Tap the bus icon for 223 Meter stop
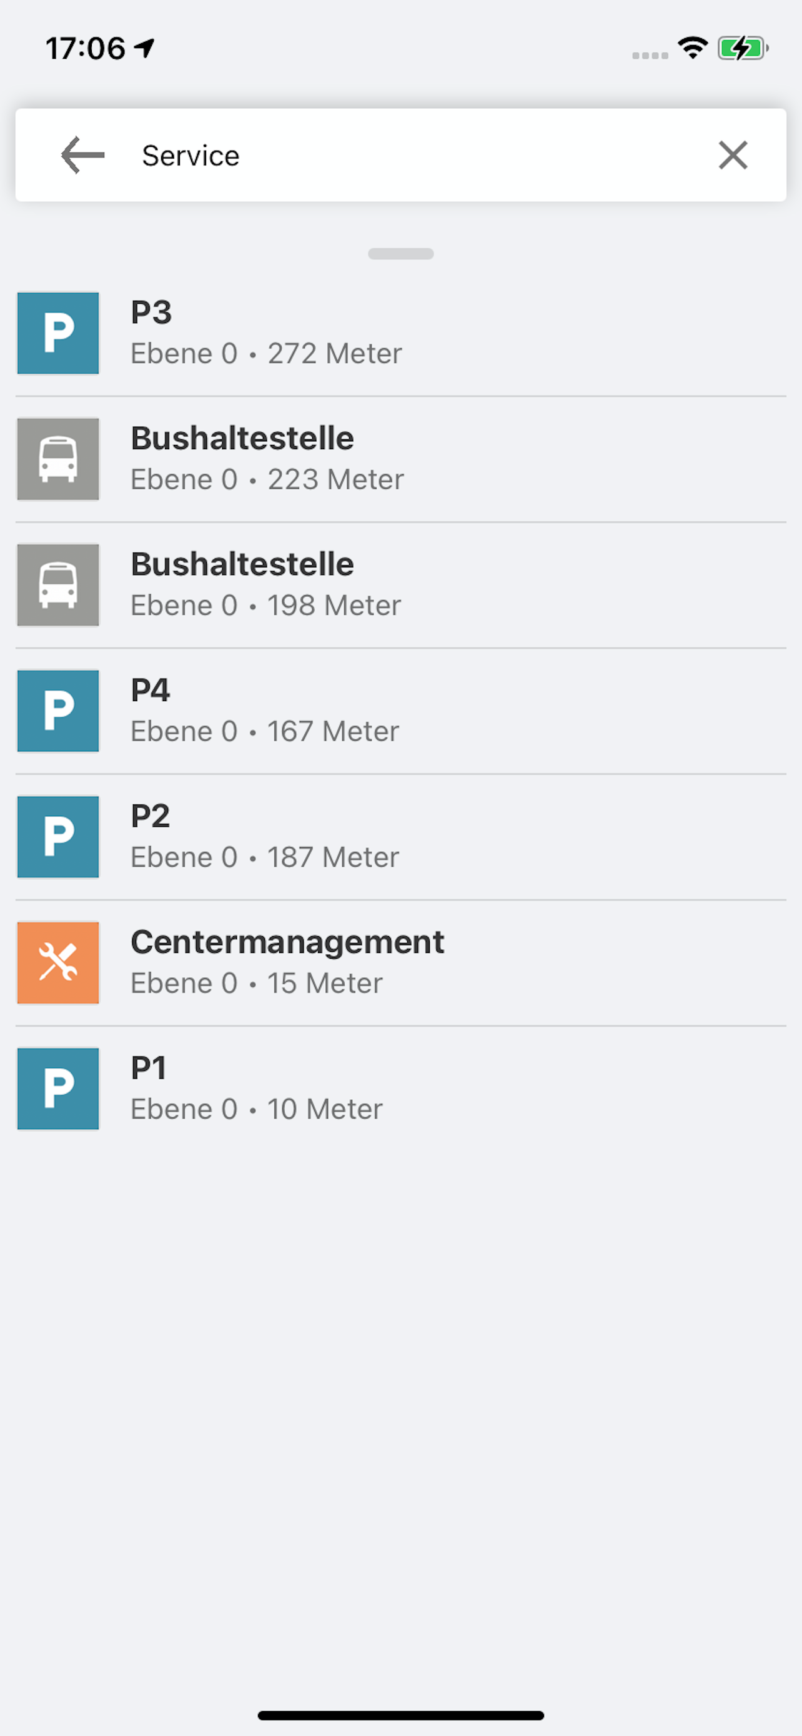802x1736 pixels. [x=58, y=459]
